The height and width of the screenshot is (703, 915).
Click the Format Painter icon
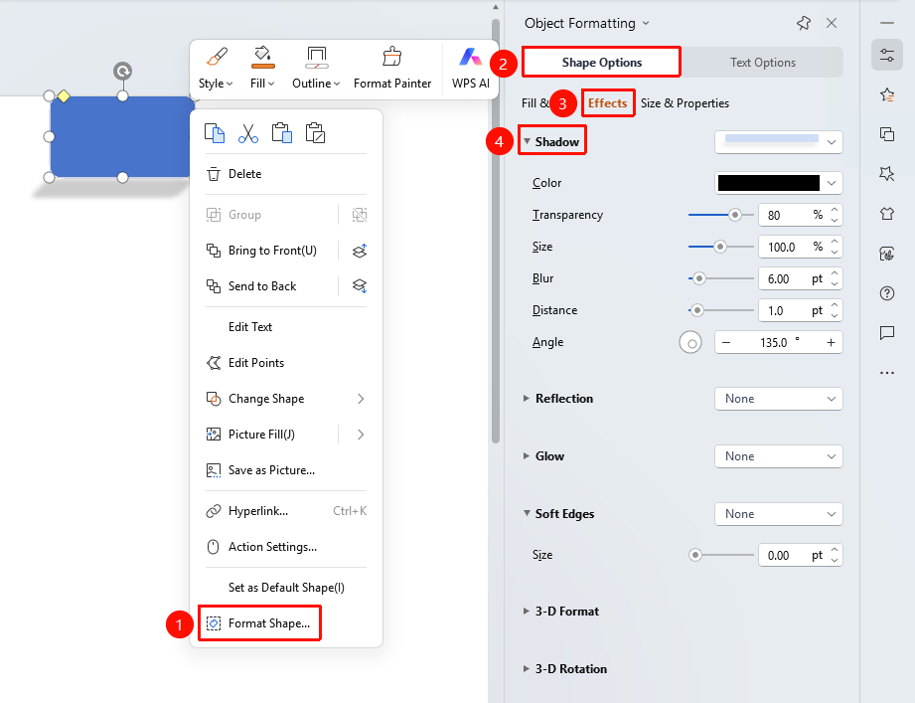392,58
